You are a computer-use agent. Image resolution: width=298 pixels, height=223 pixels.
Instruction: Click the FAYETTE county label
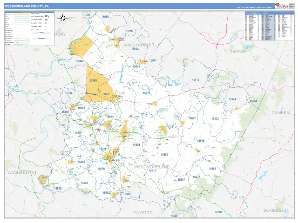pos(143,213)
